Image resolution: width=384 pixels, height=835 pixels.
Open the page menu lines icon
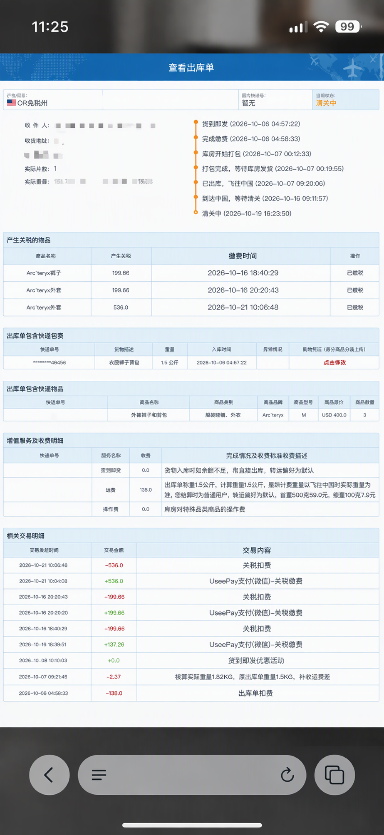coord(99,775)
